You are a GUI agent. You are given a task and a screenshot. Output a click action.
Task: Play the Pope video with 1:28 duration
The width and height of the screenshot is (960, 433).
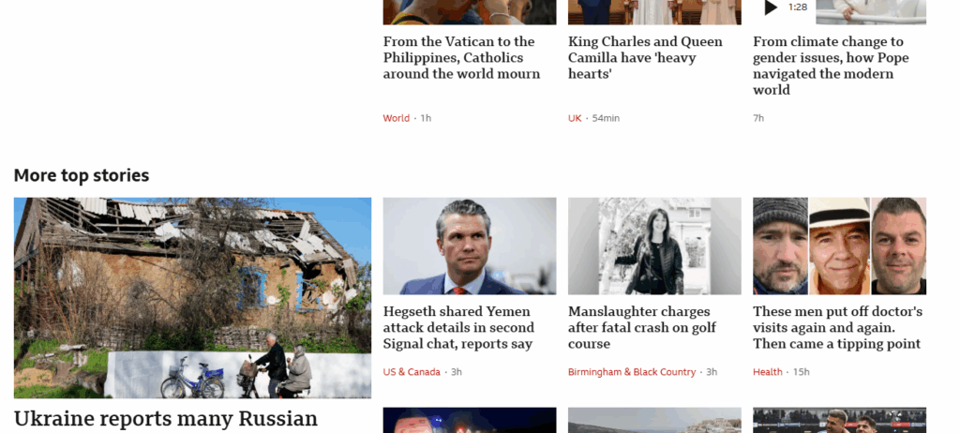(x=771, y=7)
